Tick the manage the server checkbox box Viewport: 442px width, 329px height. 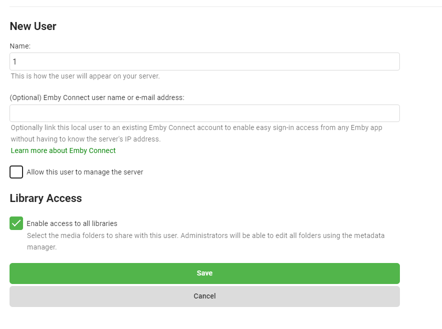pos(17,172)
